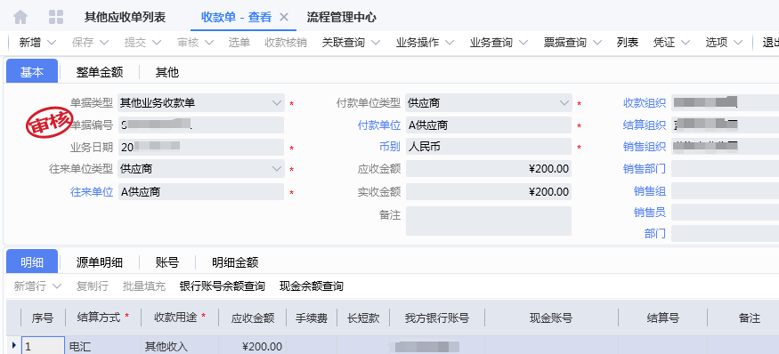Expand the 新增 dropdown arrow

(52, 43)
